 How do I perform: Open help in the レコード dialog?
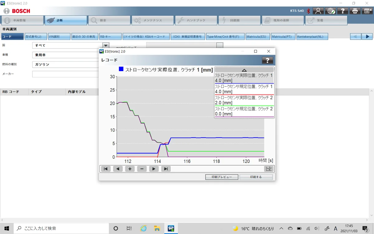pyautogui.click(x=267, y=61)
